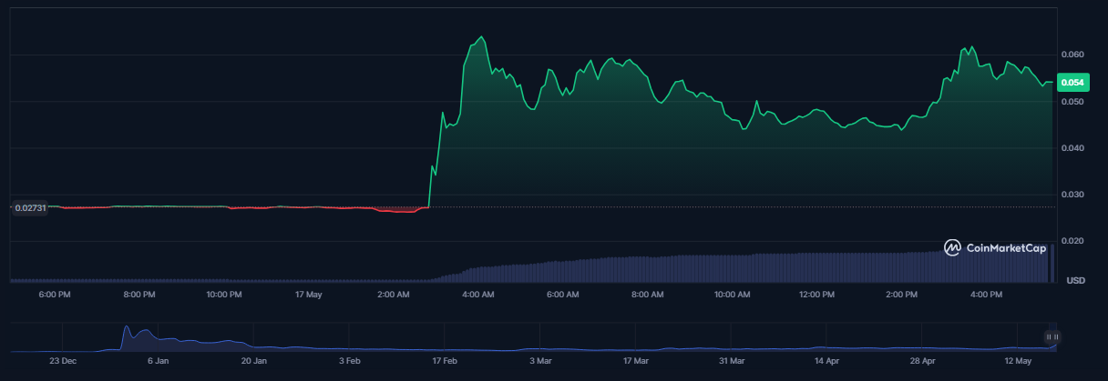Select the 17 May marker on time axis
The image size is (1108, 381).
pos(309,295)
